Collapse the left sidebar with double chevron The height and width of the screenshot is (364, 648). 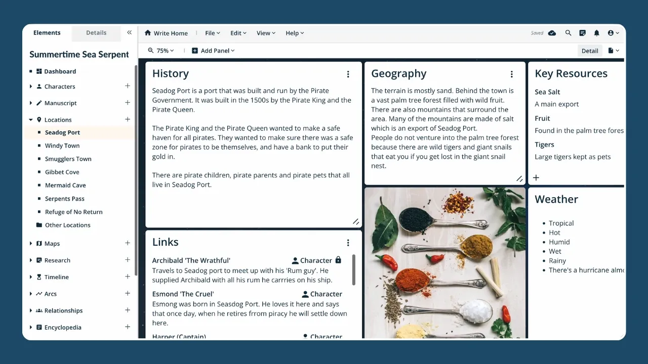[x=129, y=32]
